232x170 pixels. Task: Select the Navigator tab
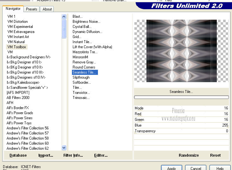pyautogui.click(x=13, y=9)
